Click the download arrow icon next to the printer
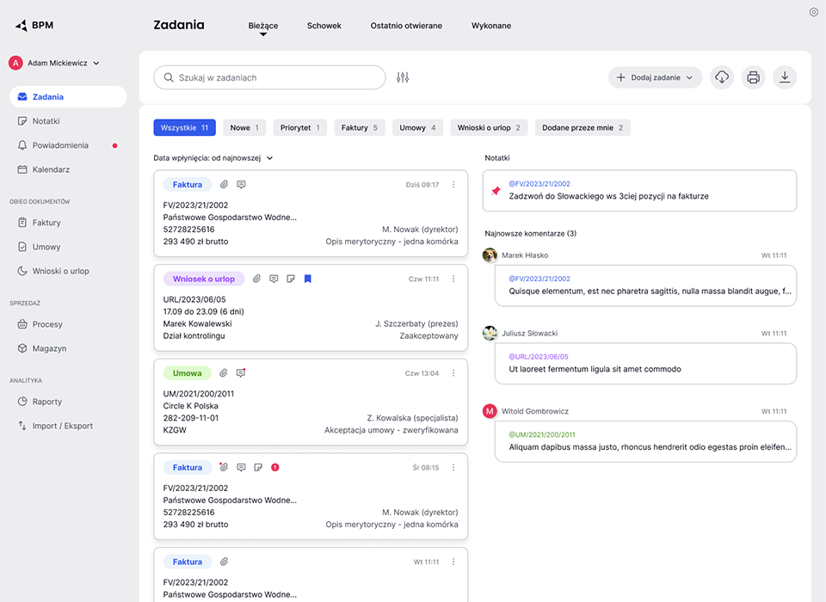The width and height of the screenshot is (826, 602). [x=785, y=77]
